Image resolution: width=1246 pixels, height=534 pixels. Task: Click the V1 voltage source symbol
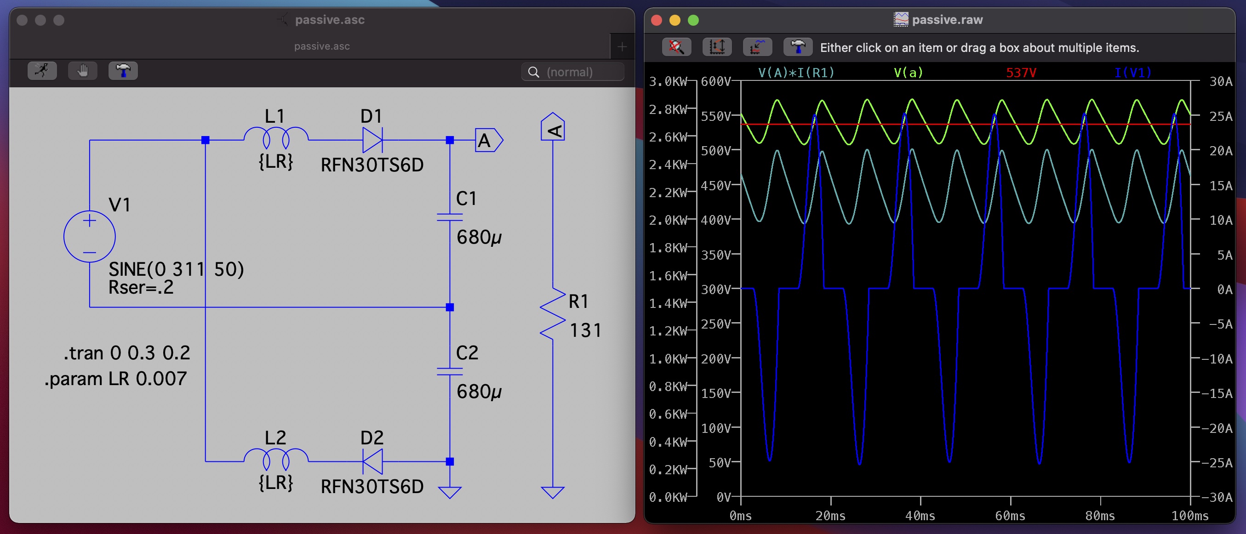(90, 236)
